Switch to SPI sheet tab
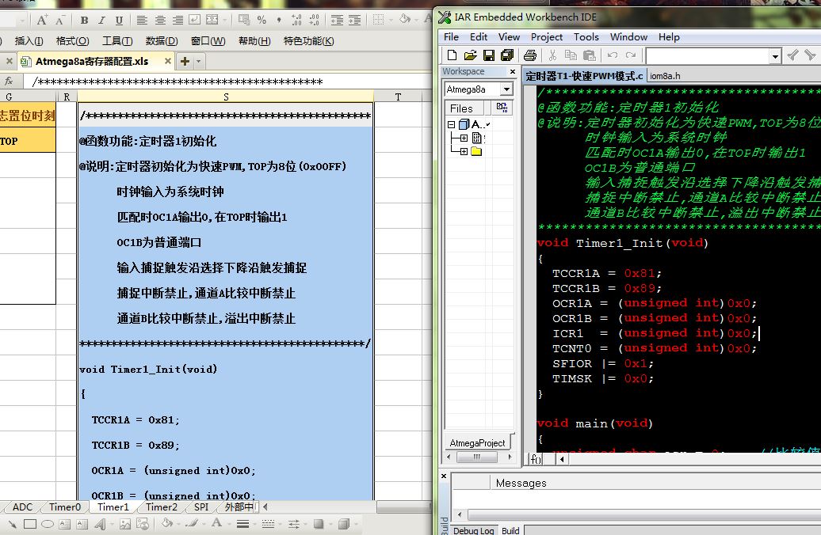The width and height of the screenshot is (821, 535). [x=201, y=507]
